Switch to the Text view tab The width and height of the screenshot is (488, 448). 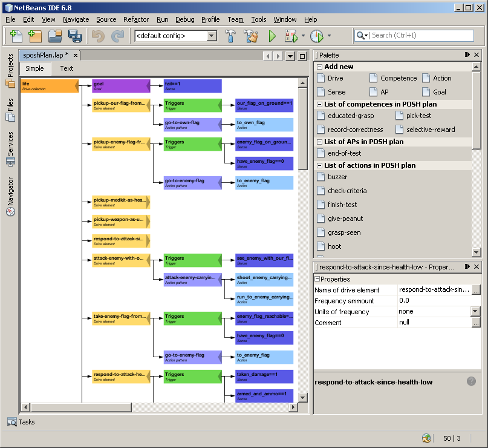pos(67,68)
